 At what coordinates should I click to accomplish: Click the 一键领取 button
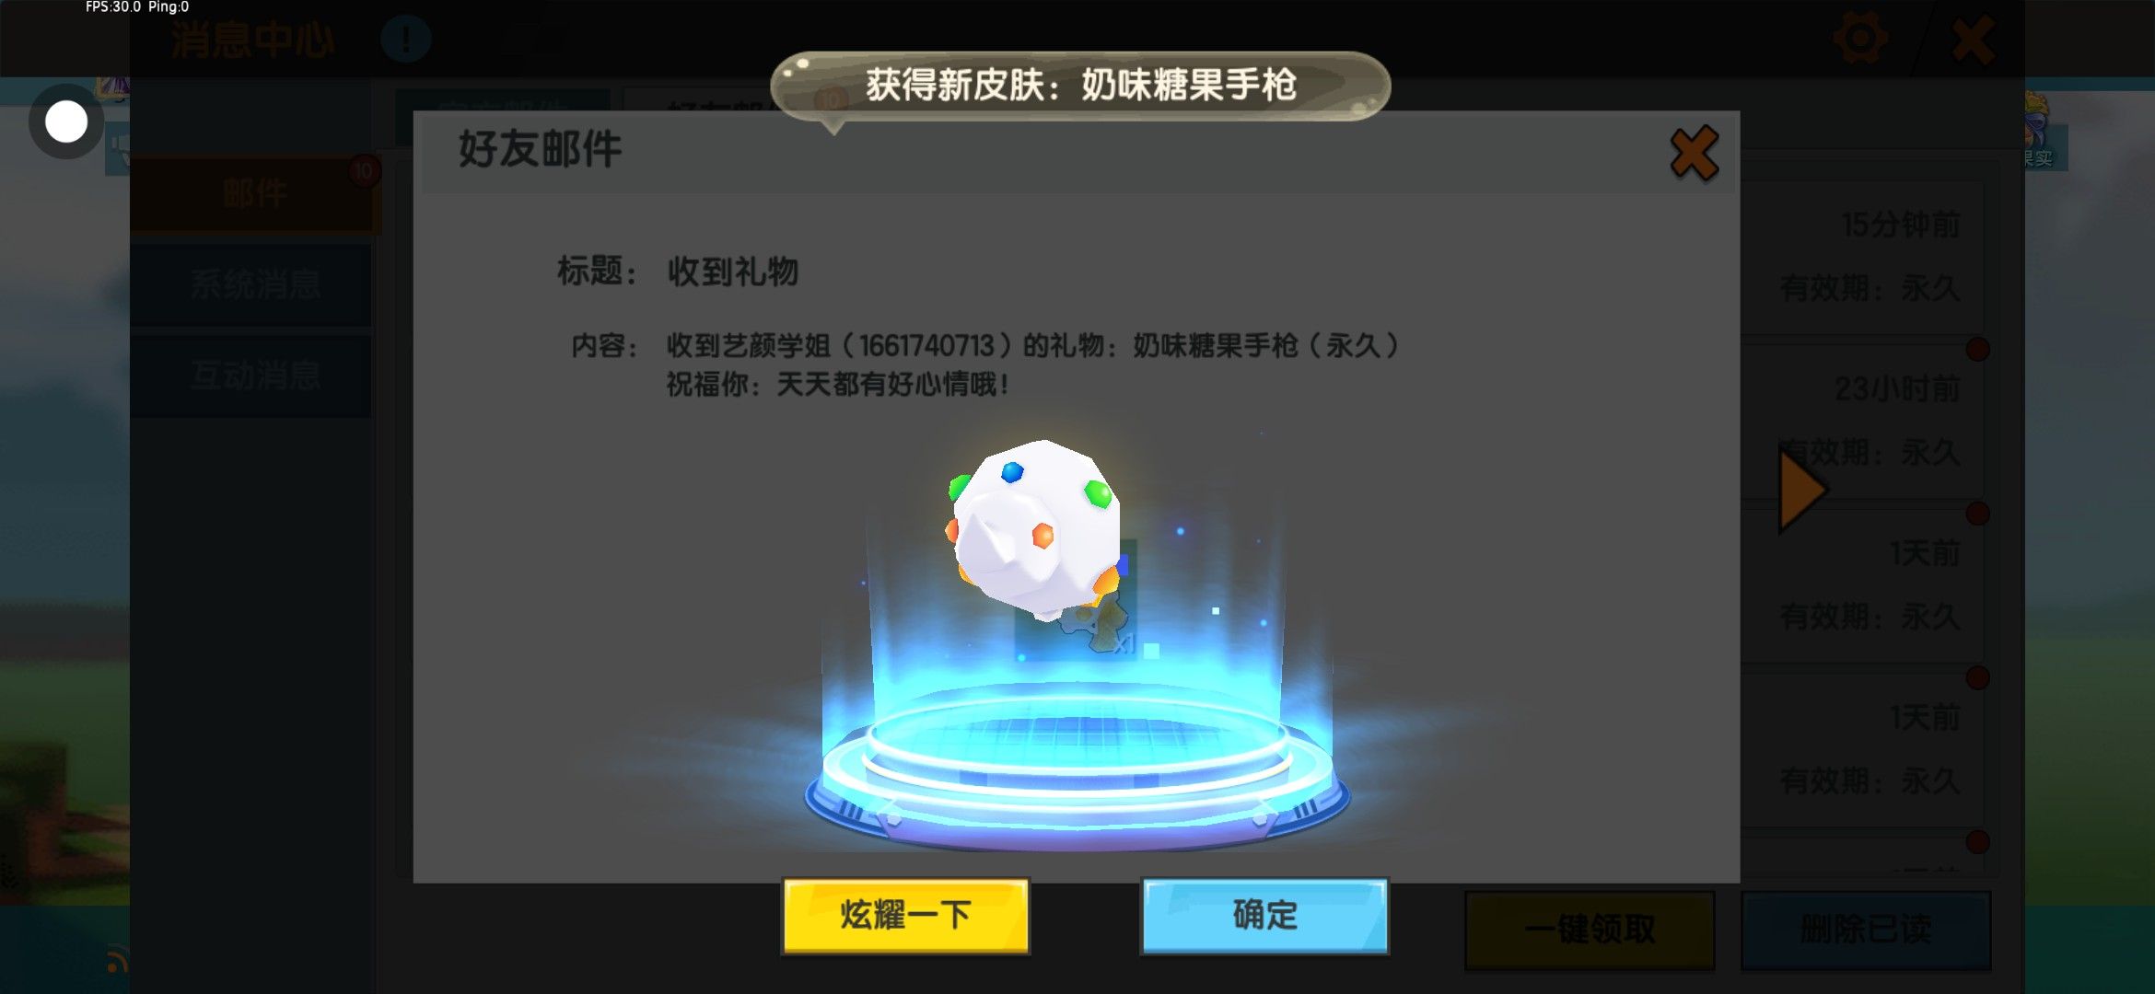[1590, 930]
